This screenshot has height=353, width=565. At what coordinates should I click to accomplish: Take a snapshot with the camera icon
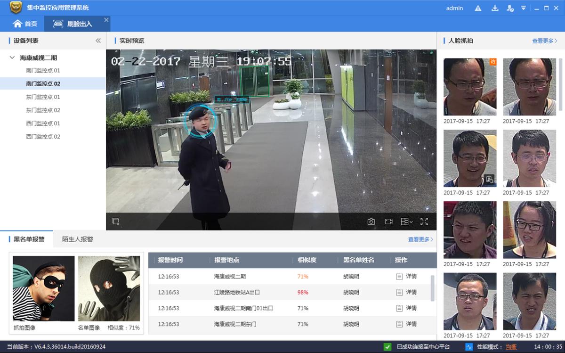371,221
